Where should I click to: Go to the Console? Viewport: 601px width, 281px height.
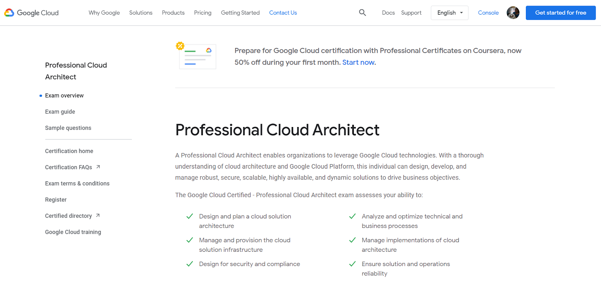[488, 13]
